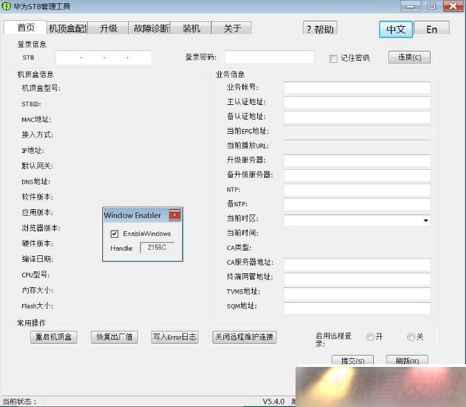466x407 pixels.
Task: Open the 装机 tab
Action: pos(191,28)
